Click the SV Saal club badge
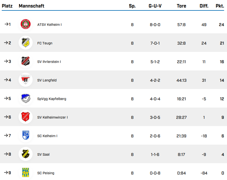The width and height of the screenshot is (227, 180). 26,154
